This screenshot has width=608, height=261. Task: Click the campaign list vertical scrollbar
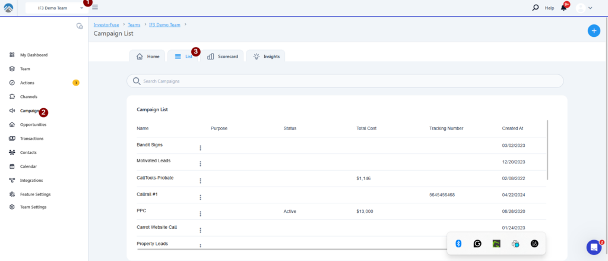tap(547, 150)
